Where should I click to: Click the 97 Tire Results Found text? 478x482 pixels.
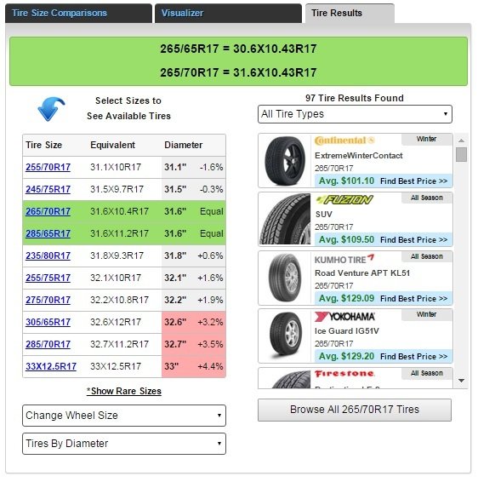(355, 98)
